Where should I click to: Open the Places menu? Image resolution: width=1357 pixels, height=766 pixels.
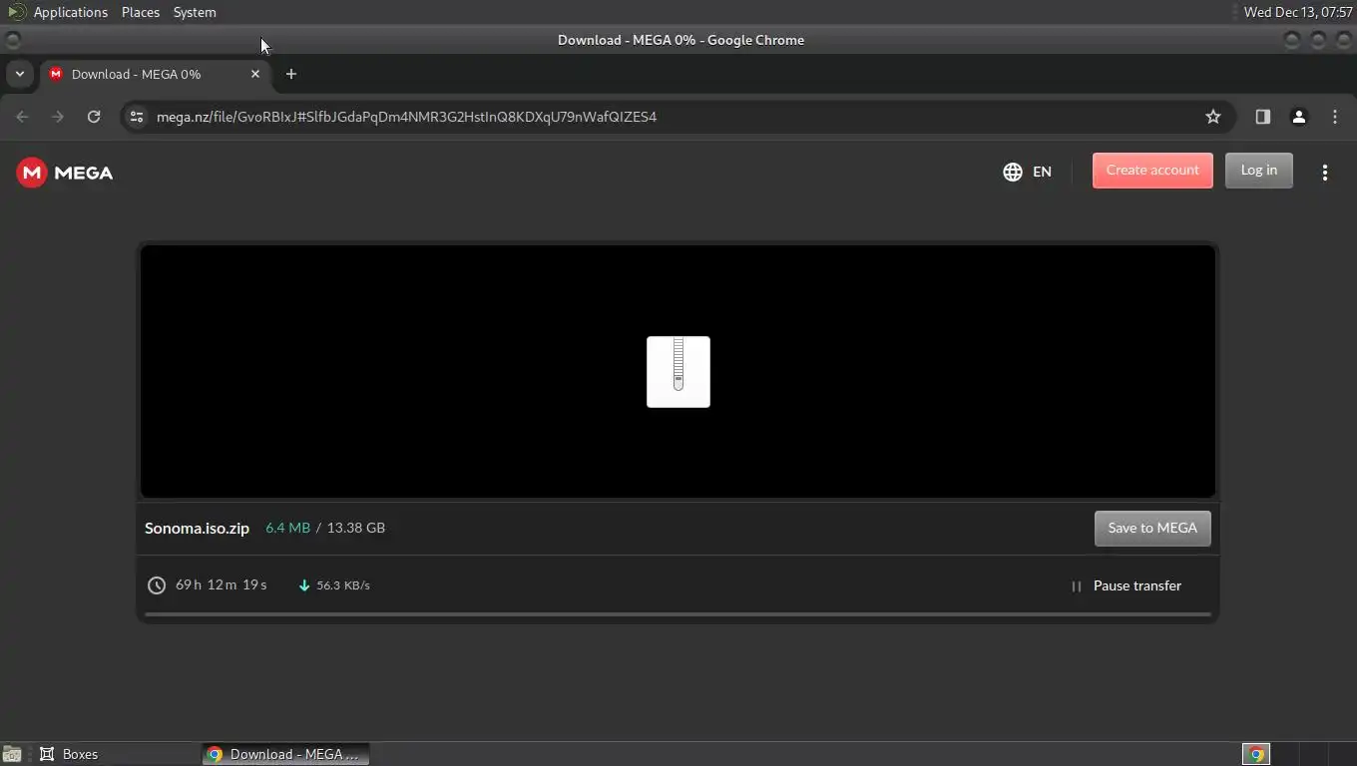[x=141, y=12]
